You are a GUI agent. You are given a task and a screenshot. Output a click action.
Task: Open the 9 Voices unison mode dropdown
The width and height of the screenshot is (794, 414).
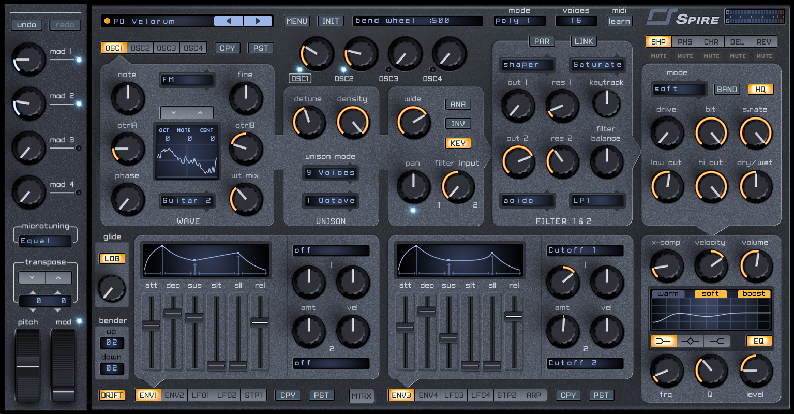[x=330, y=173]
